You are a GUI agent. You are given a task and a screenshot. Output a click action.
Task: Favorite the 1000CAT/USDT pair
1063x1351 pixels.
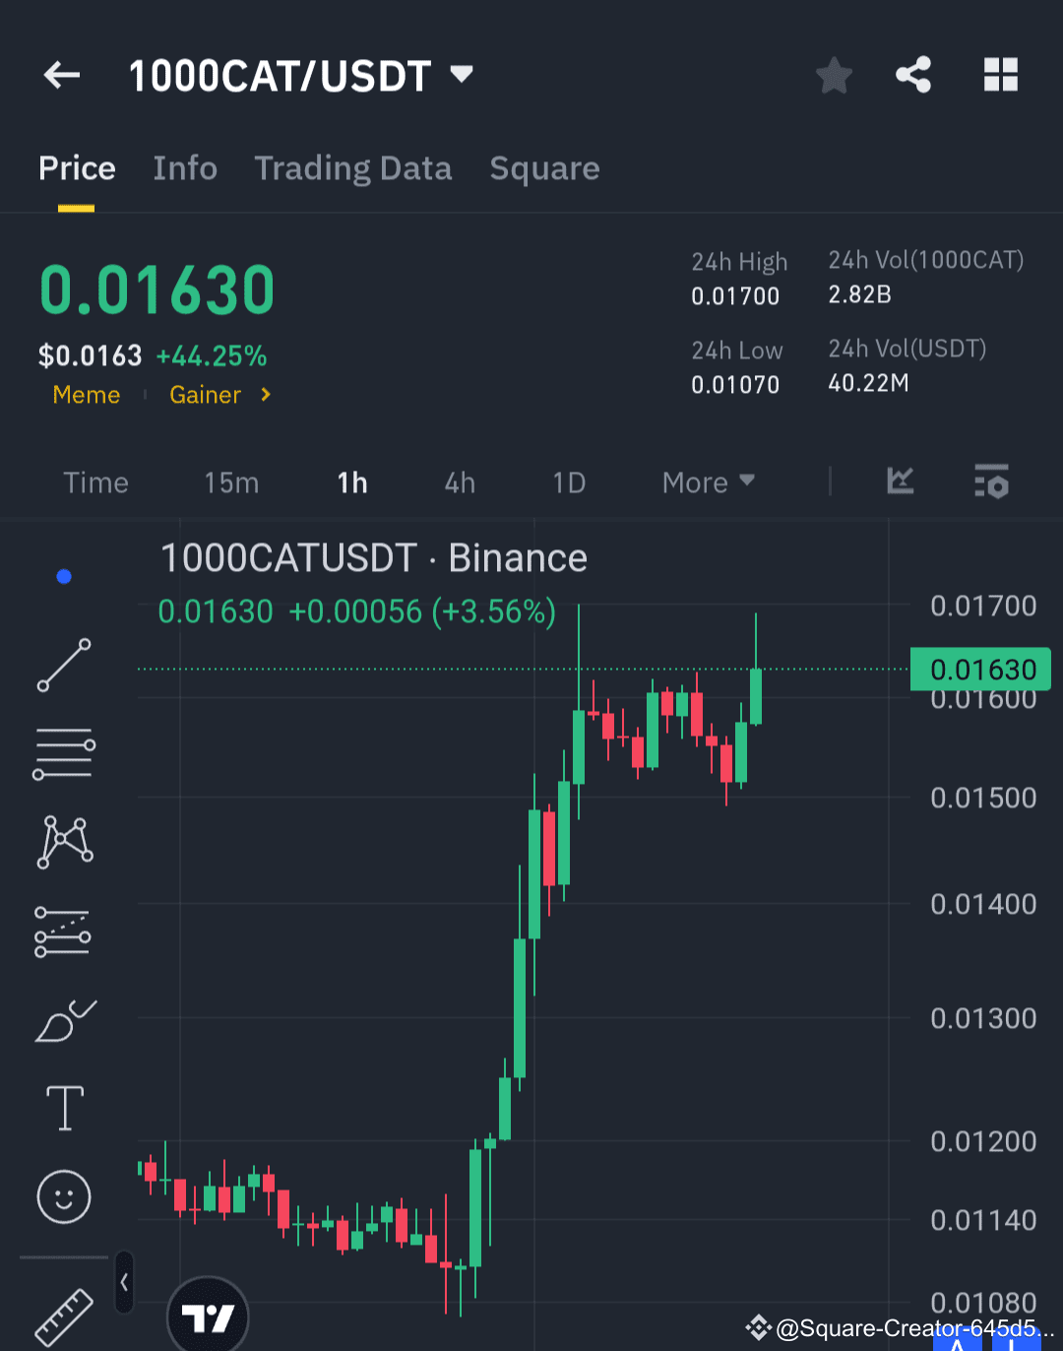pos(834,74)
